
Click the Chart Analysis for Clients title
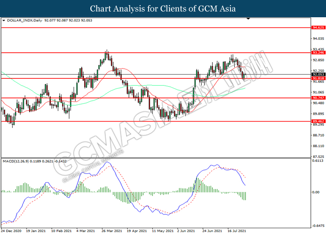pos(163,9)
